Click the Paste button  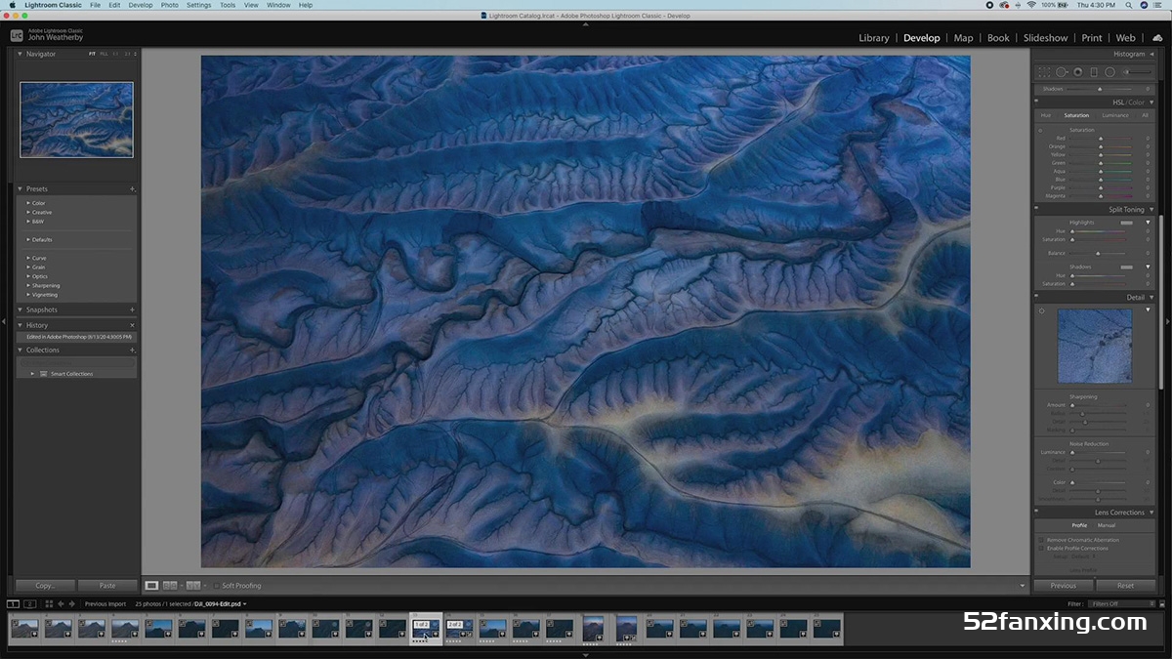point(107,586)
